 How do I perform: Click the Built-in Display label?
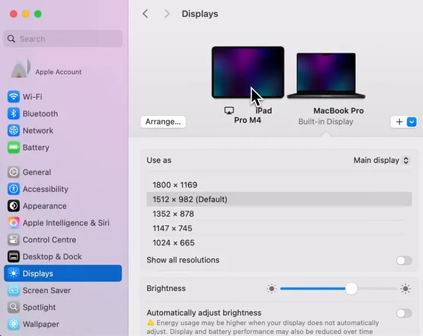[x=325, y=122]
